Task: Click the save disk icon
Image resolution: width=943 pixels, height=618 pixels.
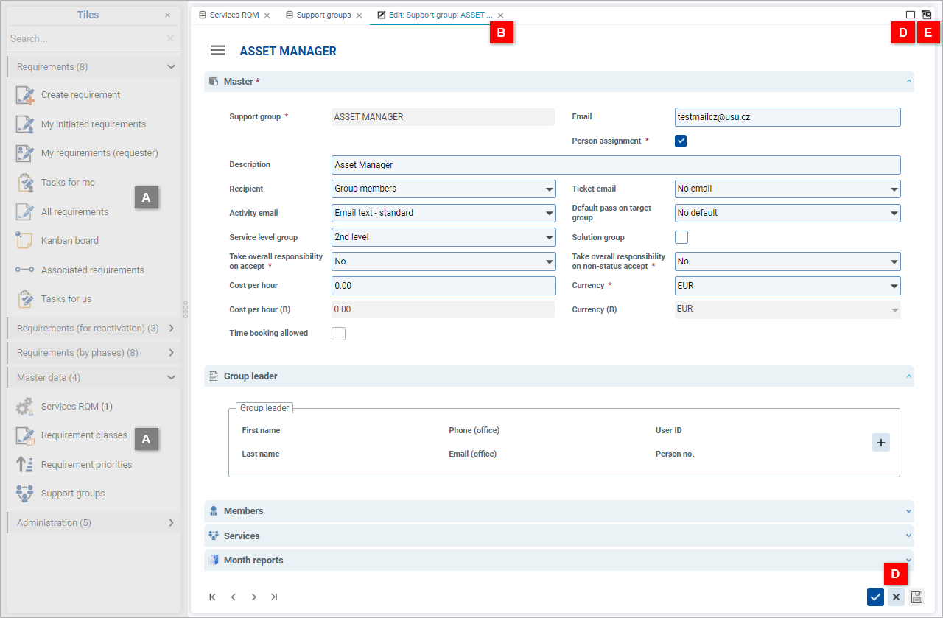Action: click(916, 597)
